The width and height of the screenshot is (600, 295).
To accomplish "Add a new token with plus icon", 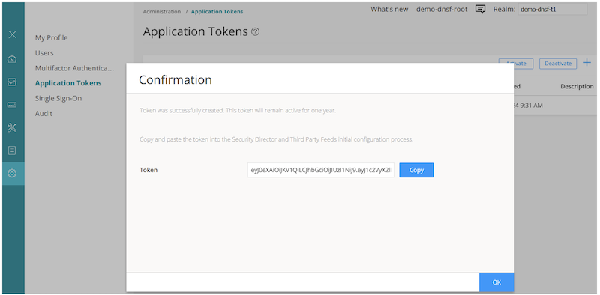I will pyautogui.click(x=586, y=63).
